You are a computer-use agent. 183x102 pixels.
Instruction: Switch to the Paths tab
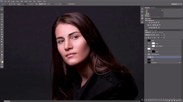point(156,30)
